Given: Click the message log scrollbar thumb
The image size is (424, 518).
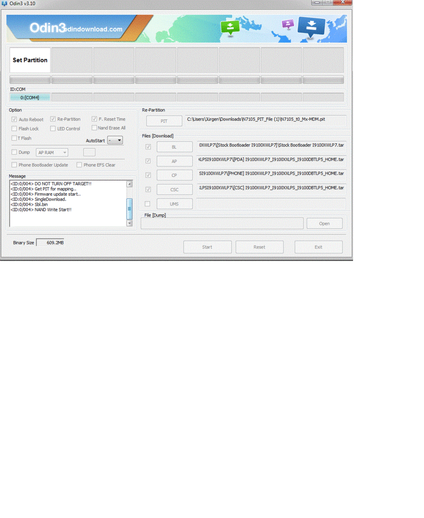Looking at the screenshot, I should 130,209.
